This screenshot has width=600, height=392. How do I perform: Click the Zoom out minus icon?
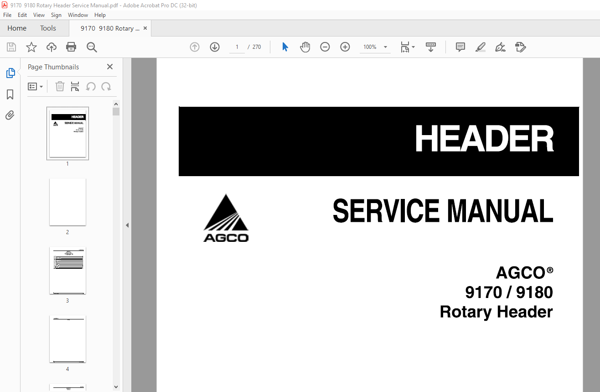point(325,47)
